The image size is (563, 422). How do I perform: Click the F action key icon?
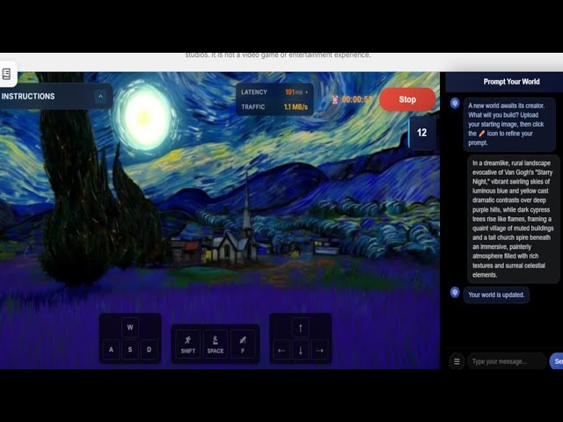(x=243, y=345)
